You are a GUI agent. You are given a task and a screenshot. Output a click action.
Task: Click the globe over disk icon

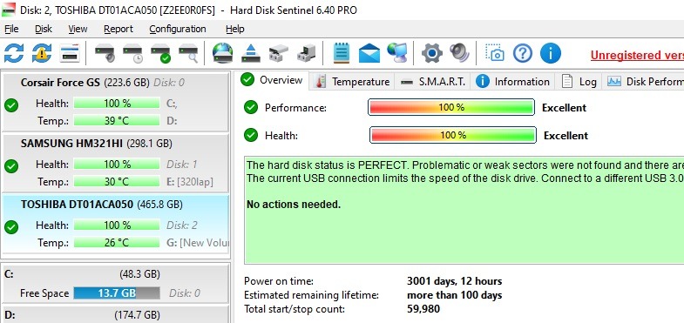pos(222,53)
